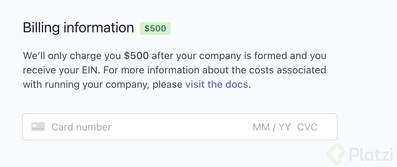This screenshot has width=397, height=167.
Task: Click the Billing information heading
Action: click(x=78, y=28)
